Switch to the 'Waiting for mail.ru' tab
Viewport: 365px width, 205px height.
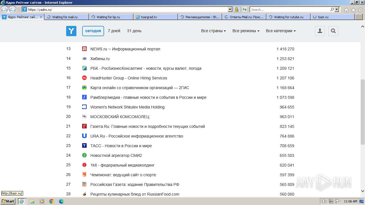[66, 17]
